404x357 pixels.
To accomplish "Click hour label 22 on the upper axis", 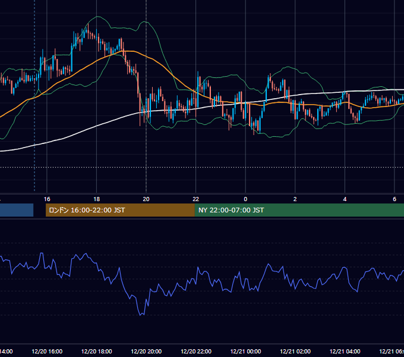I will click(x=196, y=199).
